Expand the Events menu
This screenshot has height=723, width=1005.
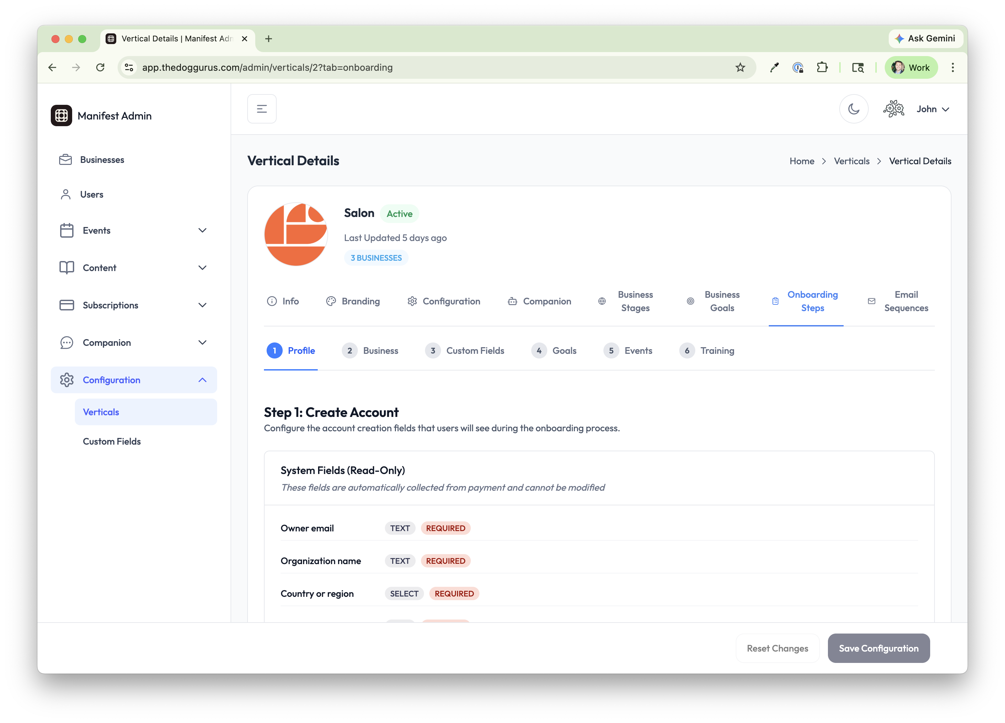[202, 230]
